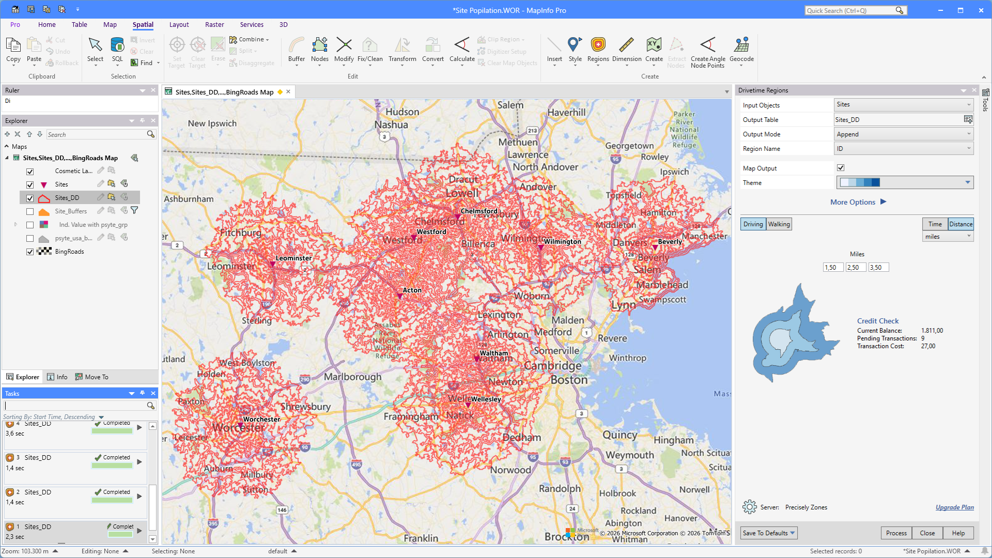
Task: Expand Ind. Value with psyte_grp layer group
Action: click(x=16, y=225)
